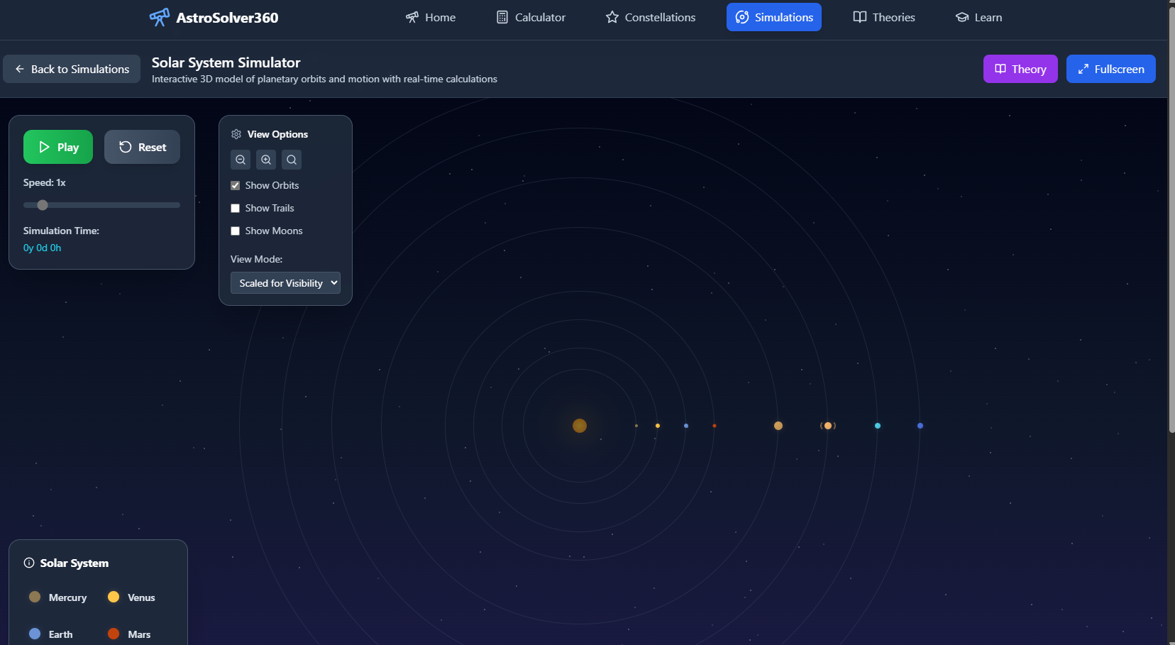Click the AstroSolver360 telescope logo icon

pos(160,17)
